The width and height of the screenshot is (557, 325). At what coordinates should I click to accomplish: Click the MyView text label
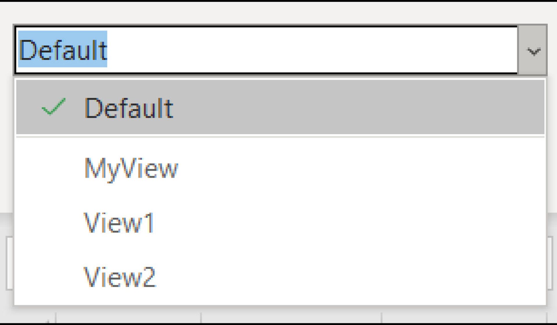131,169
